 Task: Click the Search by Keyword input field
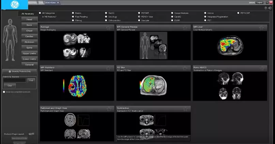(15, 80)
